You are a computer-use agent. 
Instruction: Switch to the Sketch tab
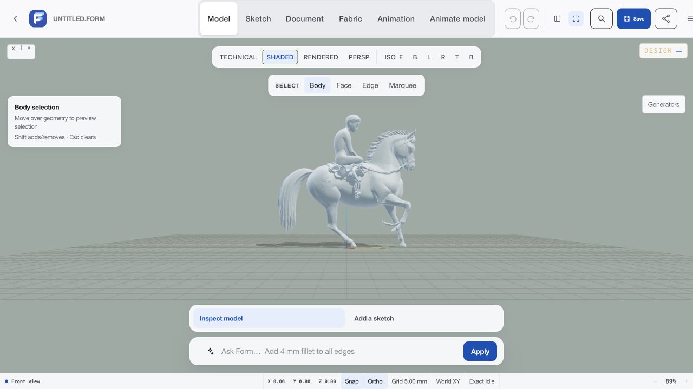(x=258, y=18)
